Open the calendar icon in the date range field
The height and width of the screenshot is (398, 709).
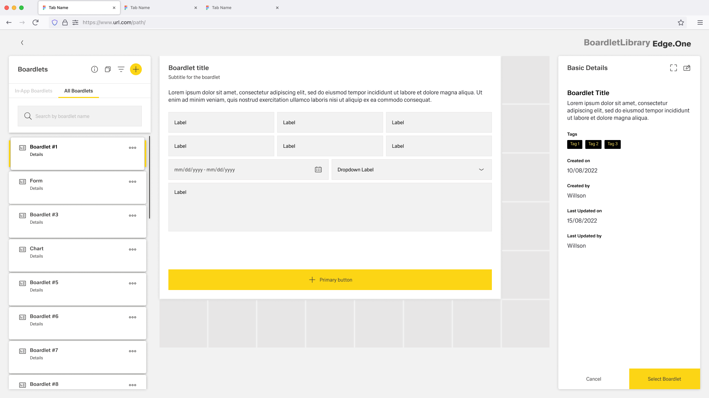[x=318, y=170]
